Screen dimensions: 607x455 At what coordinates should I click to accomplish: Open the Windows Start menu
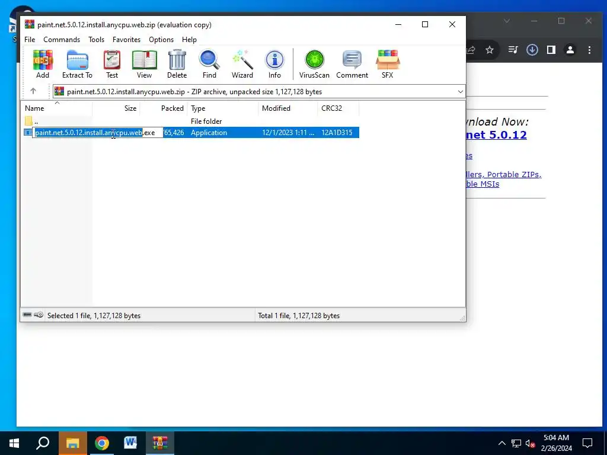coord(14,443)
